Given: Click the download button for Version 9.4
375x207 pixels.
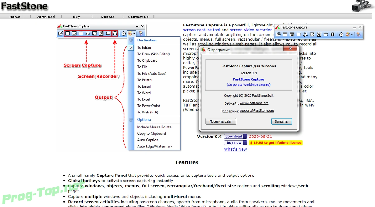Looking at the screenshot, I should coord(235,136).
